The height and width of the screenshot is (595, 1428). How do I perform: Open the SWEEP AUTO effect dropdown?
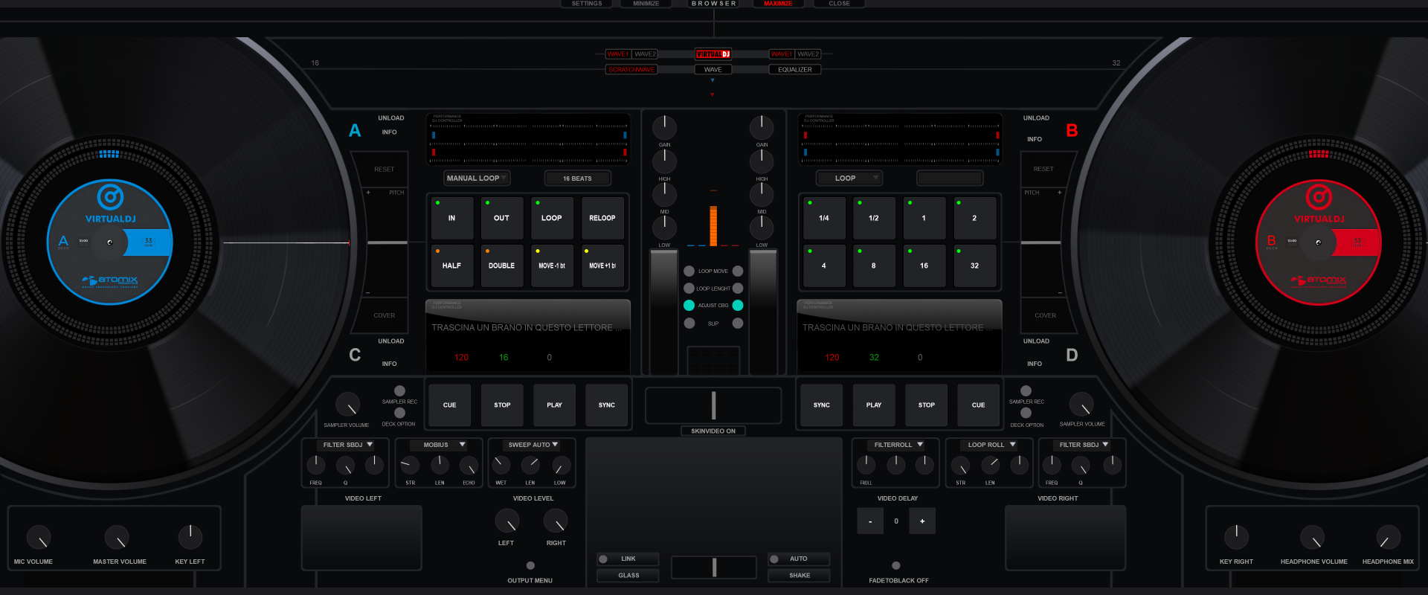point(532,445)
